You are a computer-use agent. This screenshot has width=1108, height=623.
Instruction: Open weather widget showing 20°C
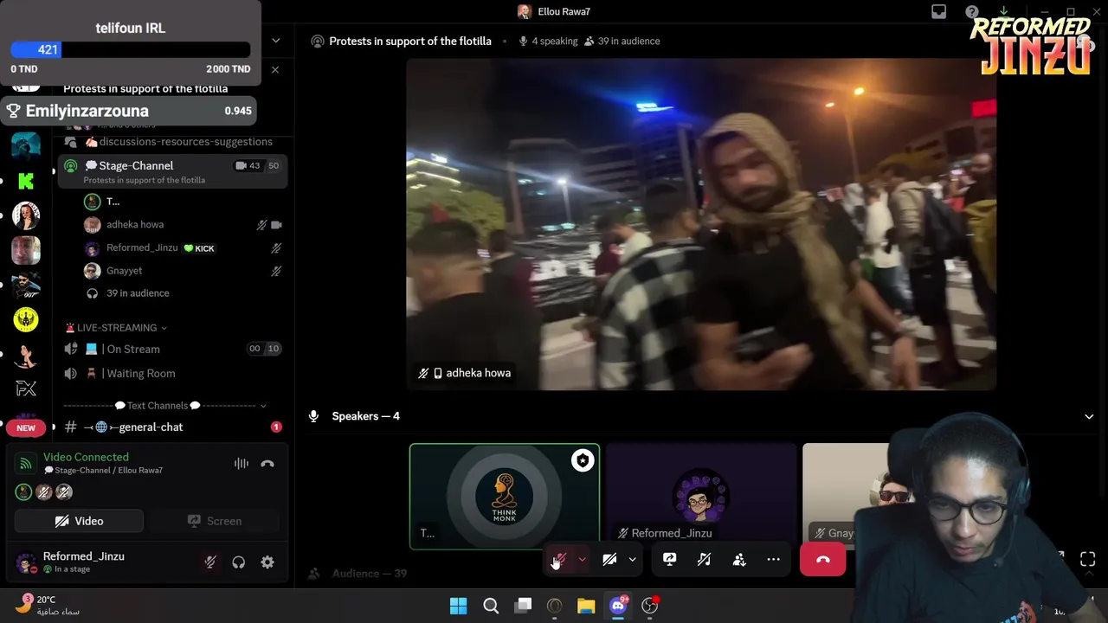(x=48, y=605)
